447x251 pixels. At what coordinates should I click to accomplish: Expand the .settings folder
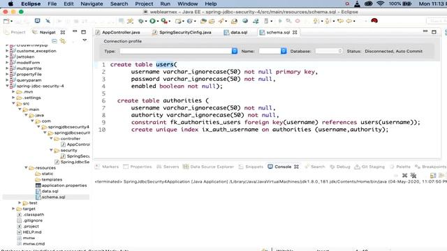point(13,98)
